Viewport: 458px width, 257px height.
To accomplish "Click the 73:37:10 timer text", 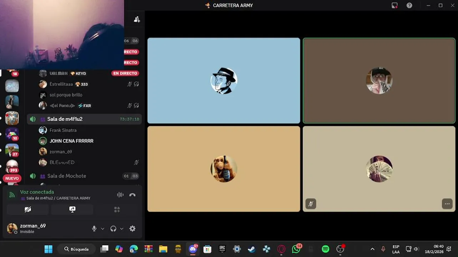I will [x=129, y=119].
